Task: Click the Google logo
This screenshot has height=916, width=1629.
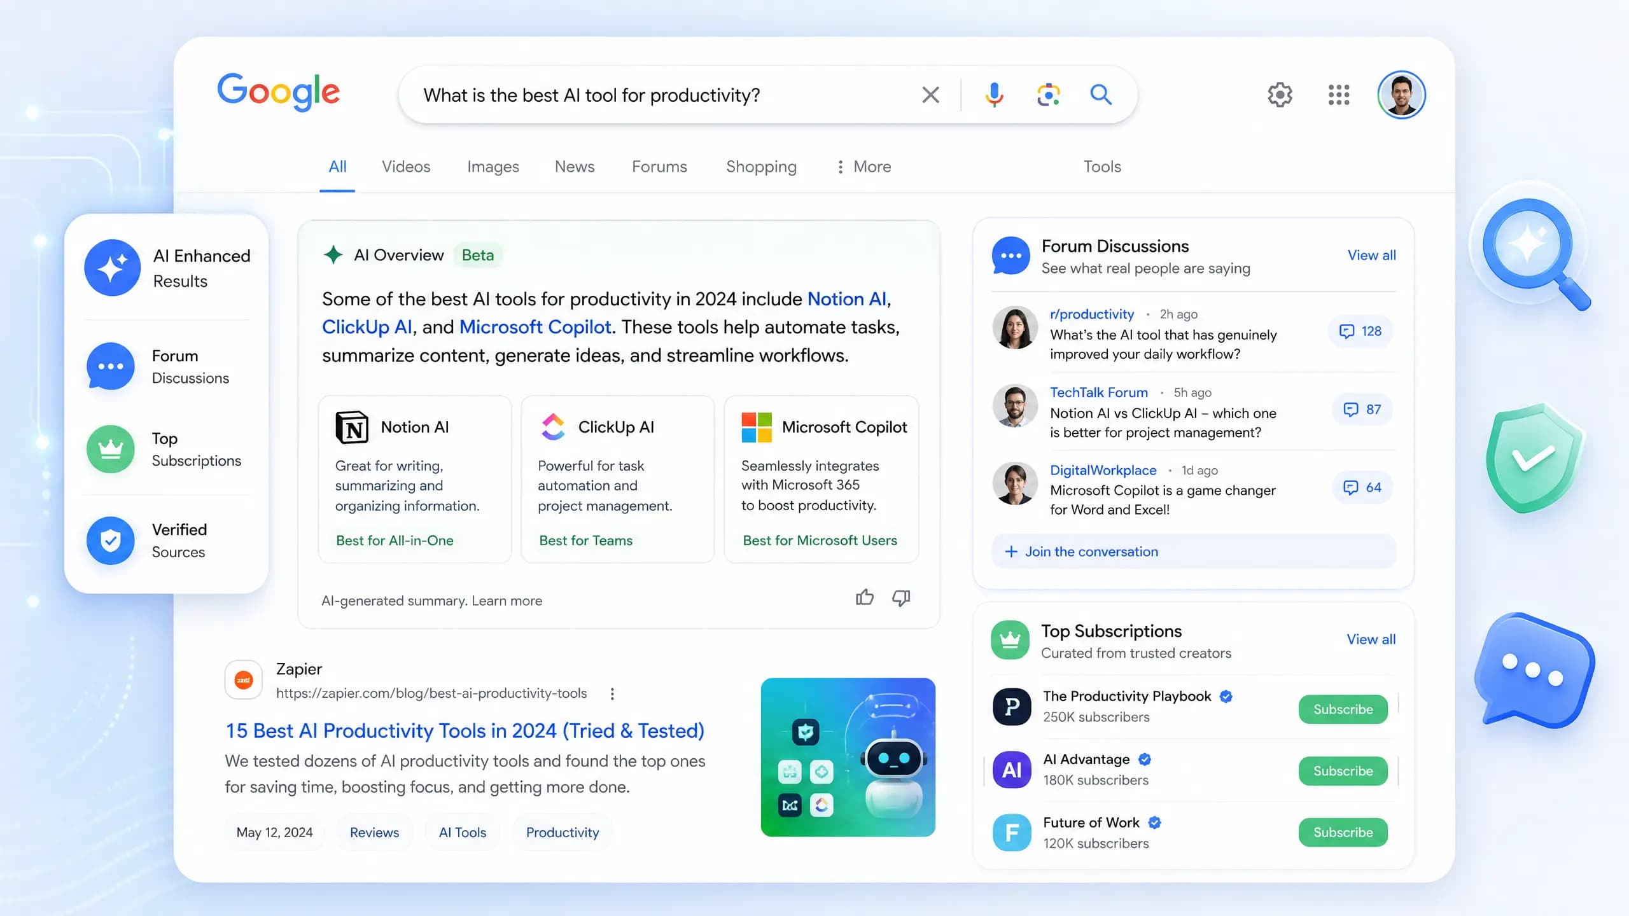Action: (x=279, y=92)
